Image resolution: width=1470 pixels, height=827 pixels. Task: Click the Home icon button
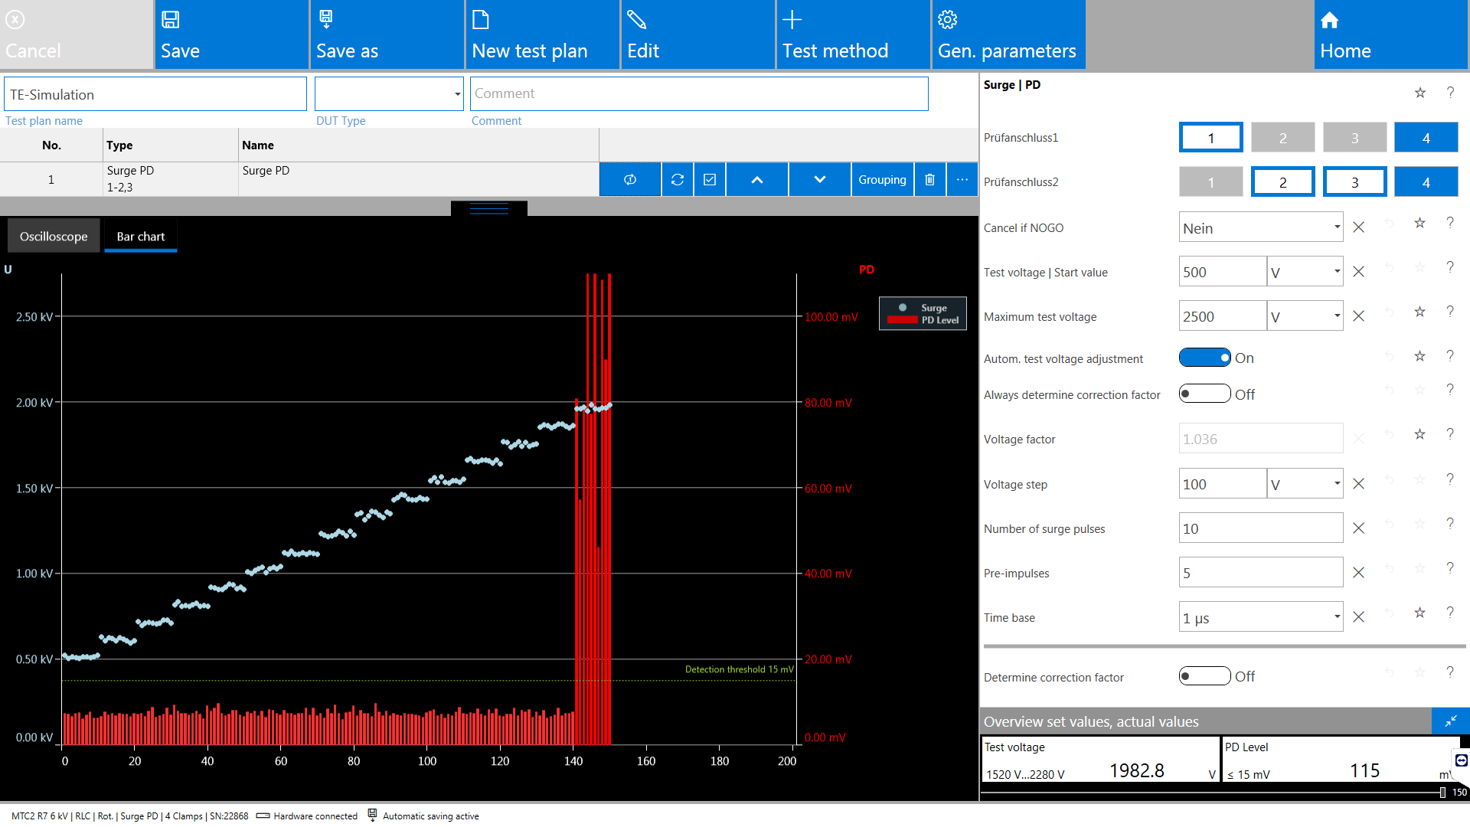coord(1330,20)
